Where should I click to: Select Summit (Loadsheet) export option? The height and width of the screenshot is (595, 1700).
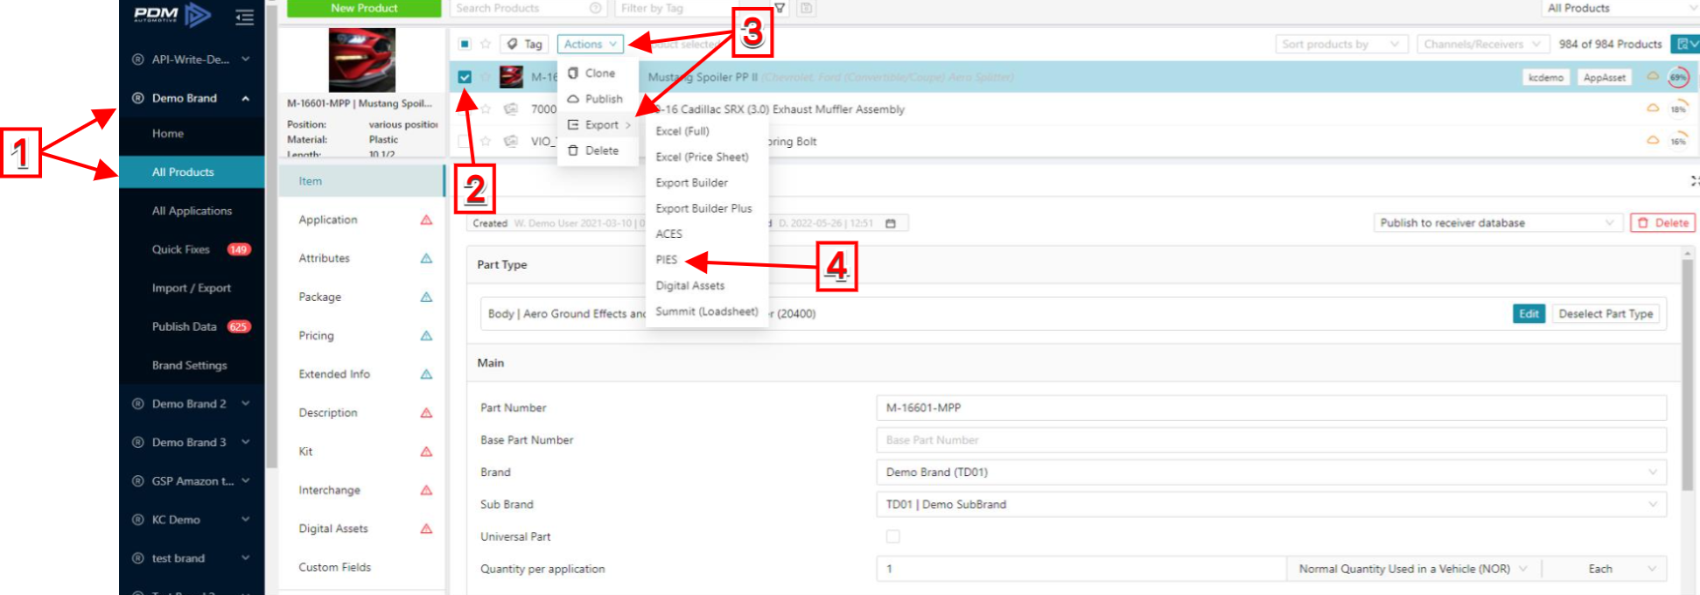point(707,311)
